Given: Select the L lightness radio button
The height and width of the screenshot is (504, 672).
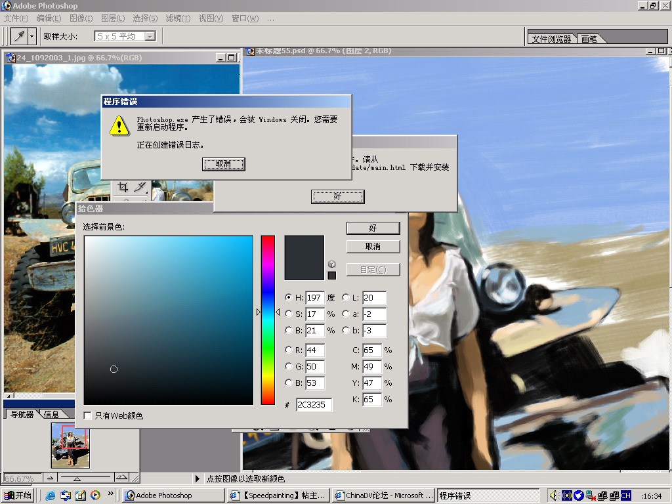Looking at the screenshot, I should (x=345, y=297).
